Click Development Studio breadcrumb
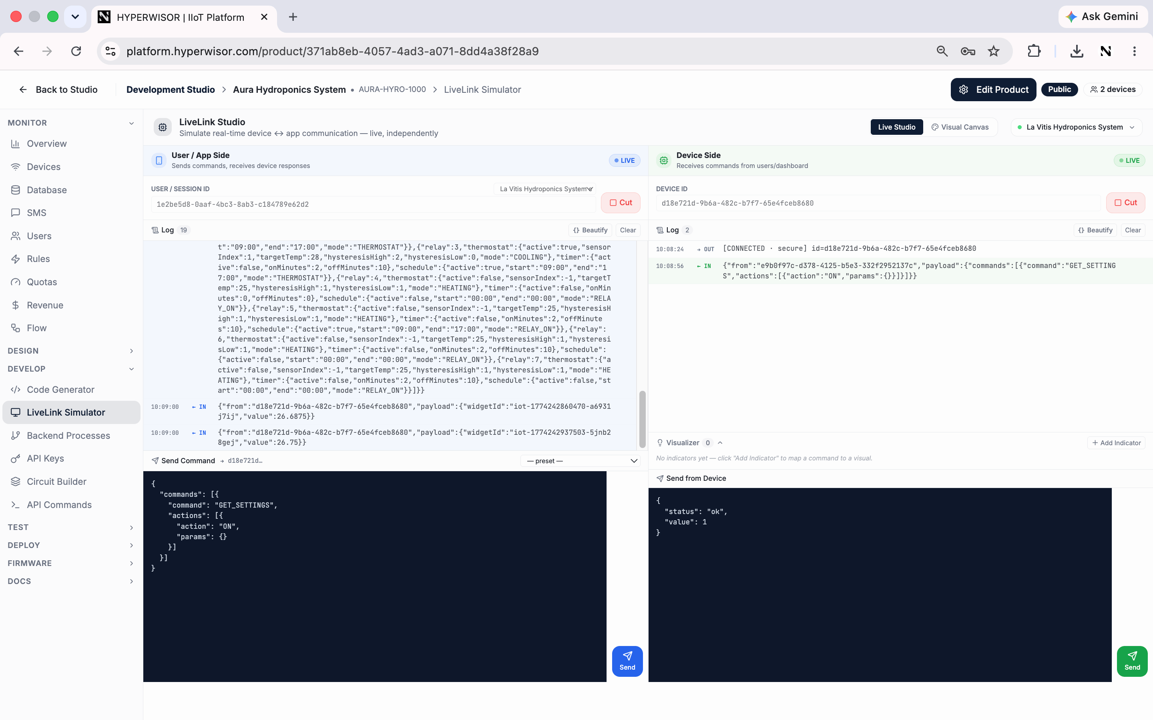 click(171, 90)
